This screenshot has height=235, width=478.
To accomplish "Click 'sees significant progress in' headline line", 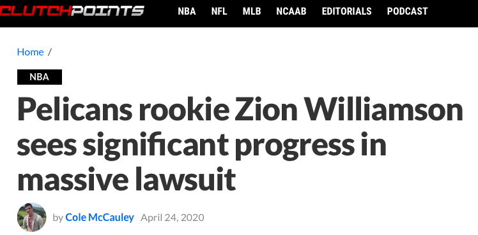I will pos(202,145).
